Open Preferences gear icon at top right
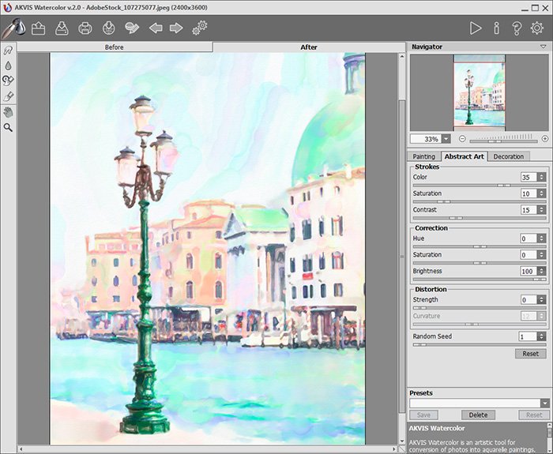553x454 pixels. [537, 28]
